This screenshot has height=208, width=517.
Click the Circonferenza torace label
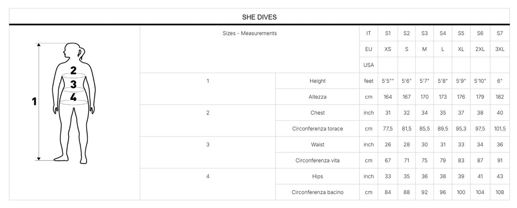click(x=317, y=128)
